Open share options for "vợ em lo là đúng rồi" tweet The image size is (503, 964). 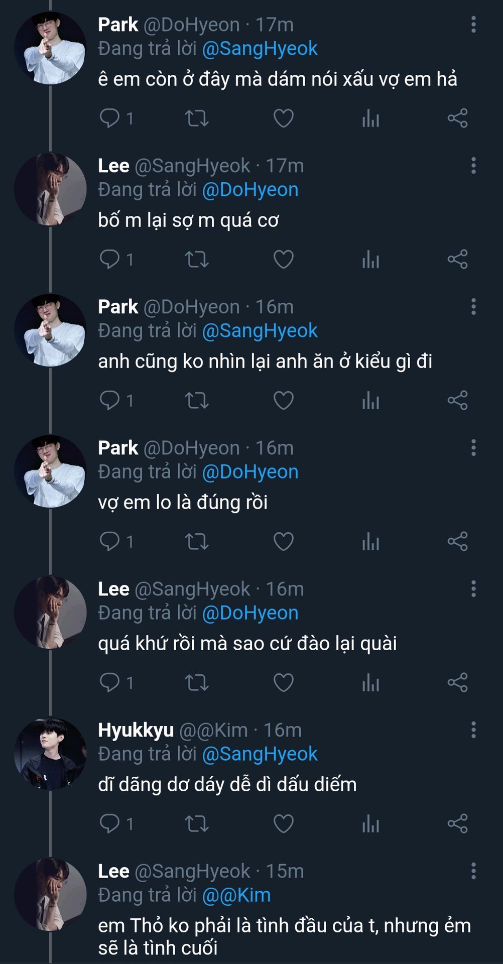coord(457,541)
